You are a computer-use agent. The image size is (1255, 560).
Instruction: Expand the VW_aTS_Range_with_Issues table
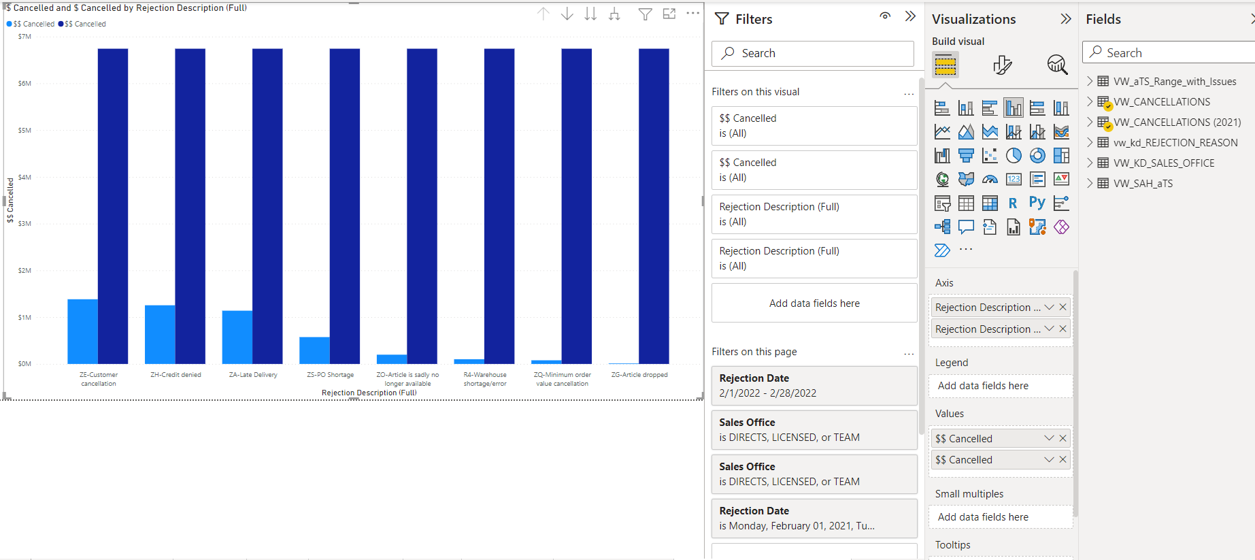[1090, 81]
